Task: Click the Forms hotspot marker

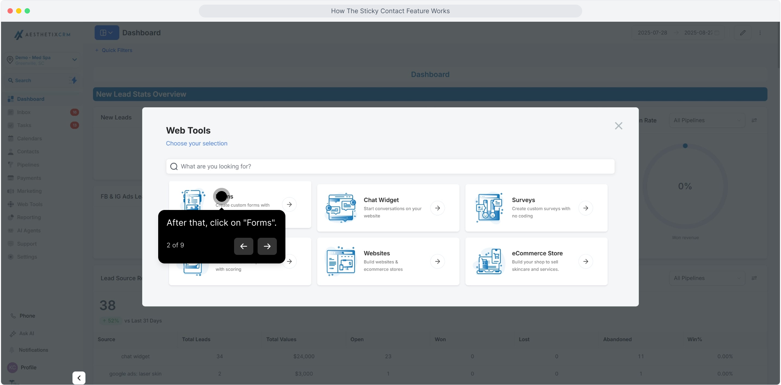Action: pos(222,196)
